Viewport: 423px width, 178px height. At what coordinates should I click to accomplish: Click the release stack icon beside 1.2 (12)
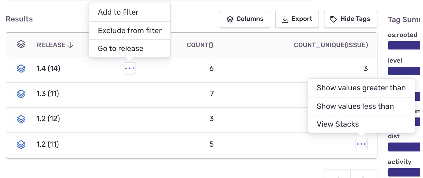21,118
